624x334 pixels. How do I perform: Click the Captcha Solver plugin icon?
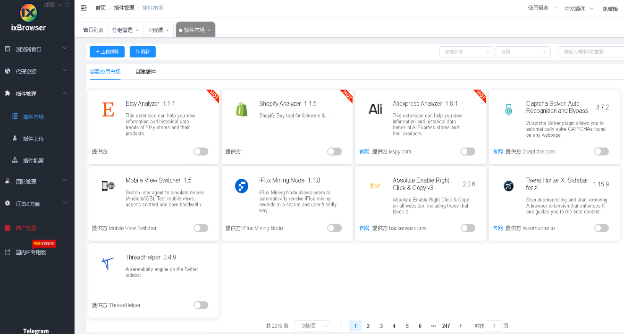pos(508,109)
